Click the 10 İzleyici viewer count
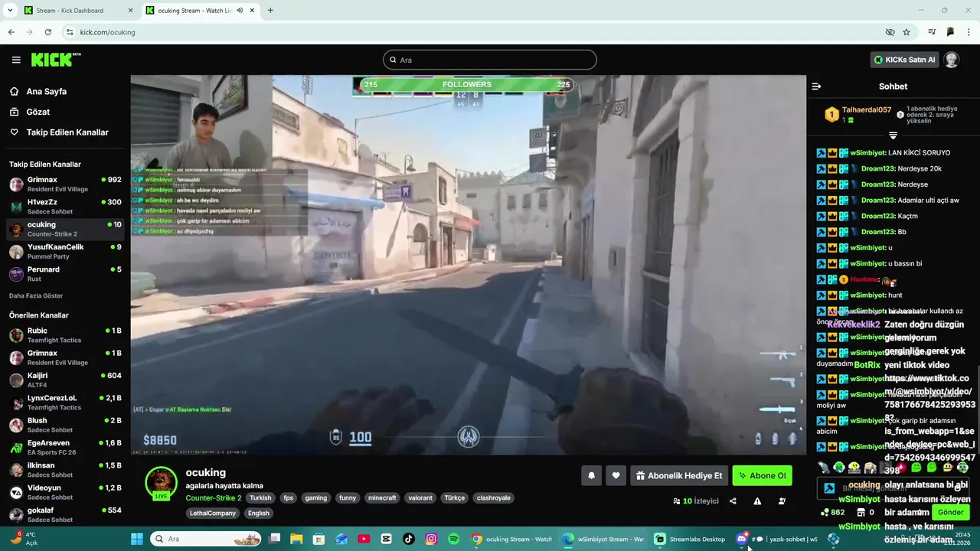 click(695, 501)
